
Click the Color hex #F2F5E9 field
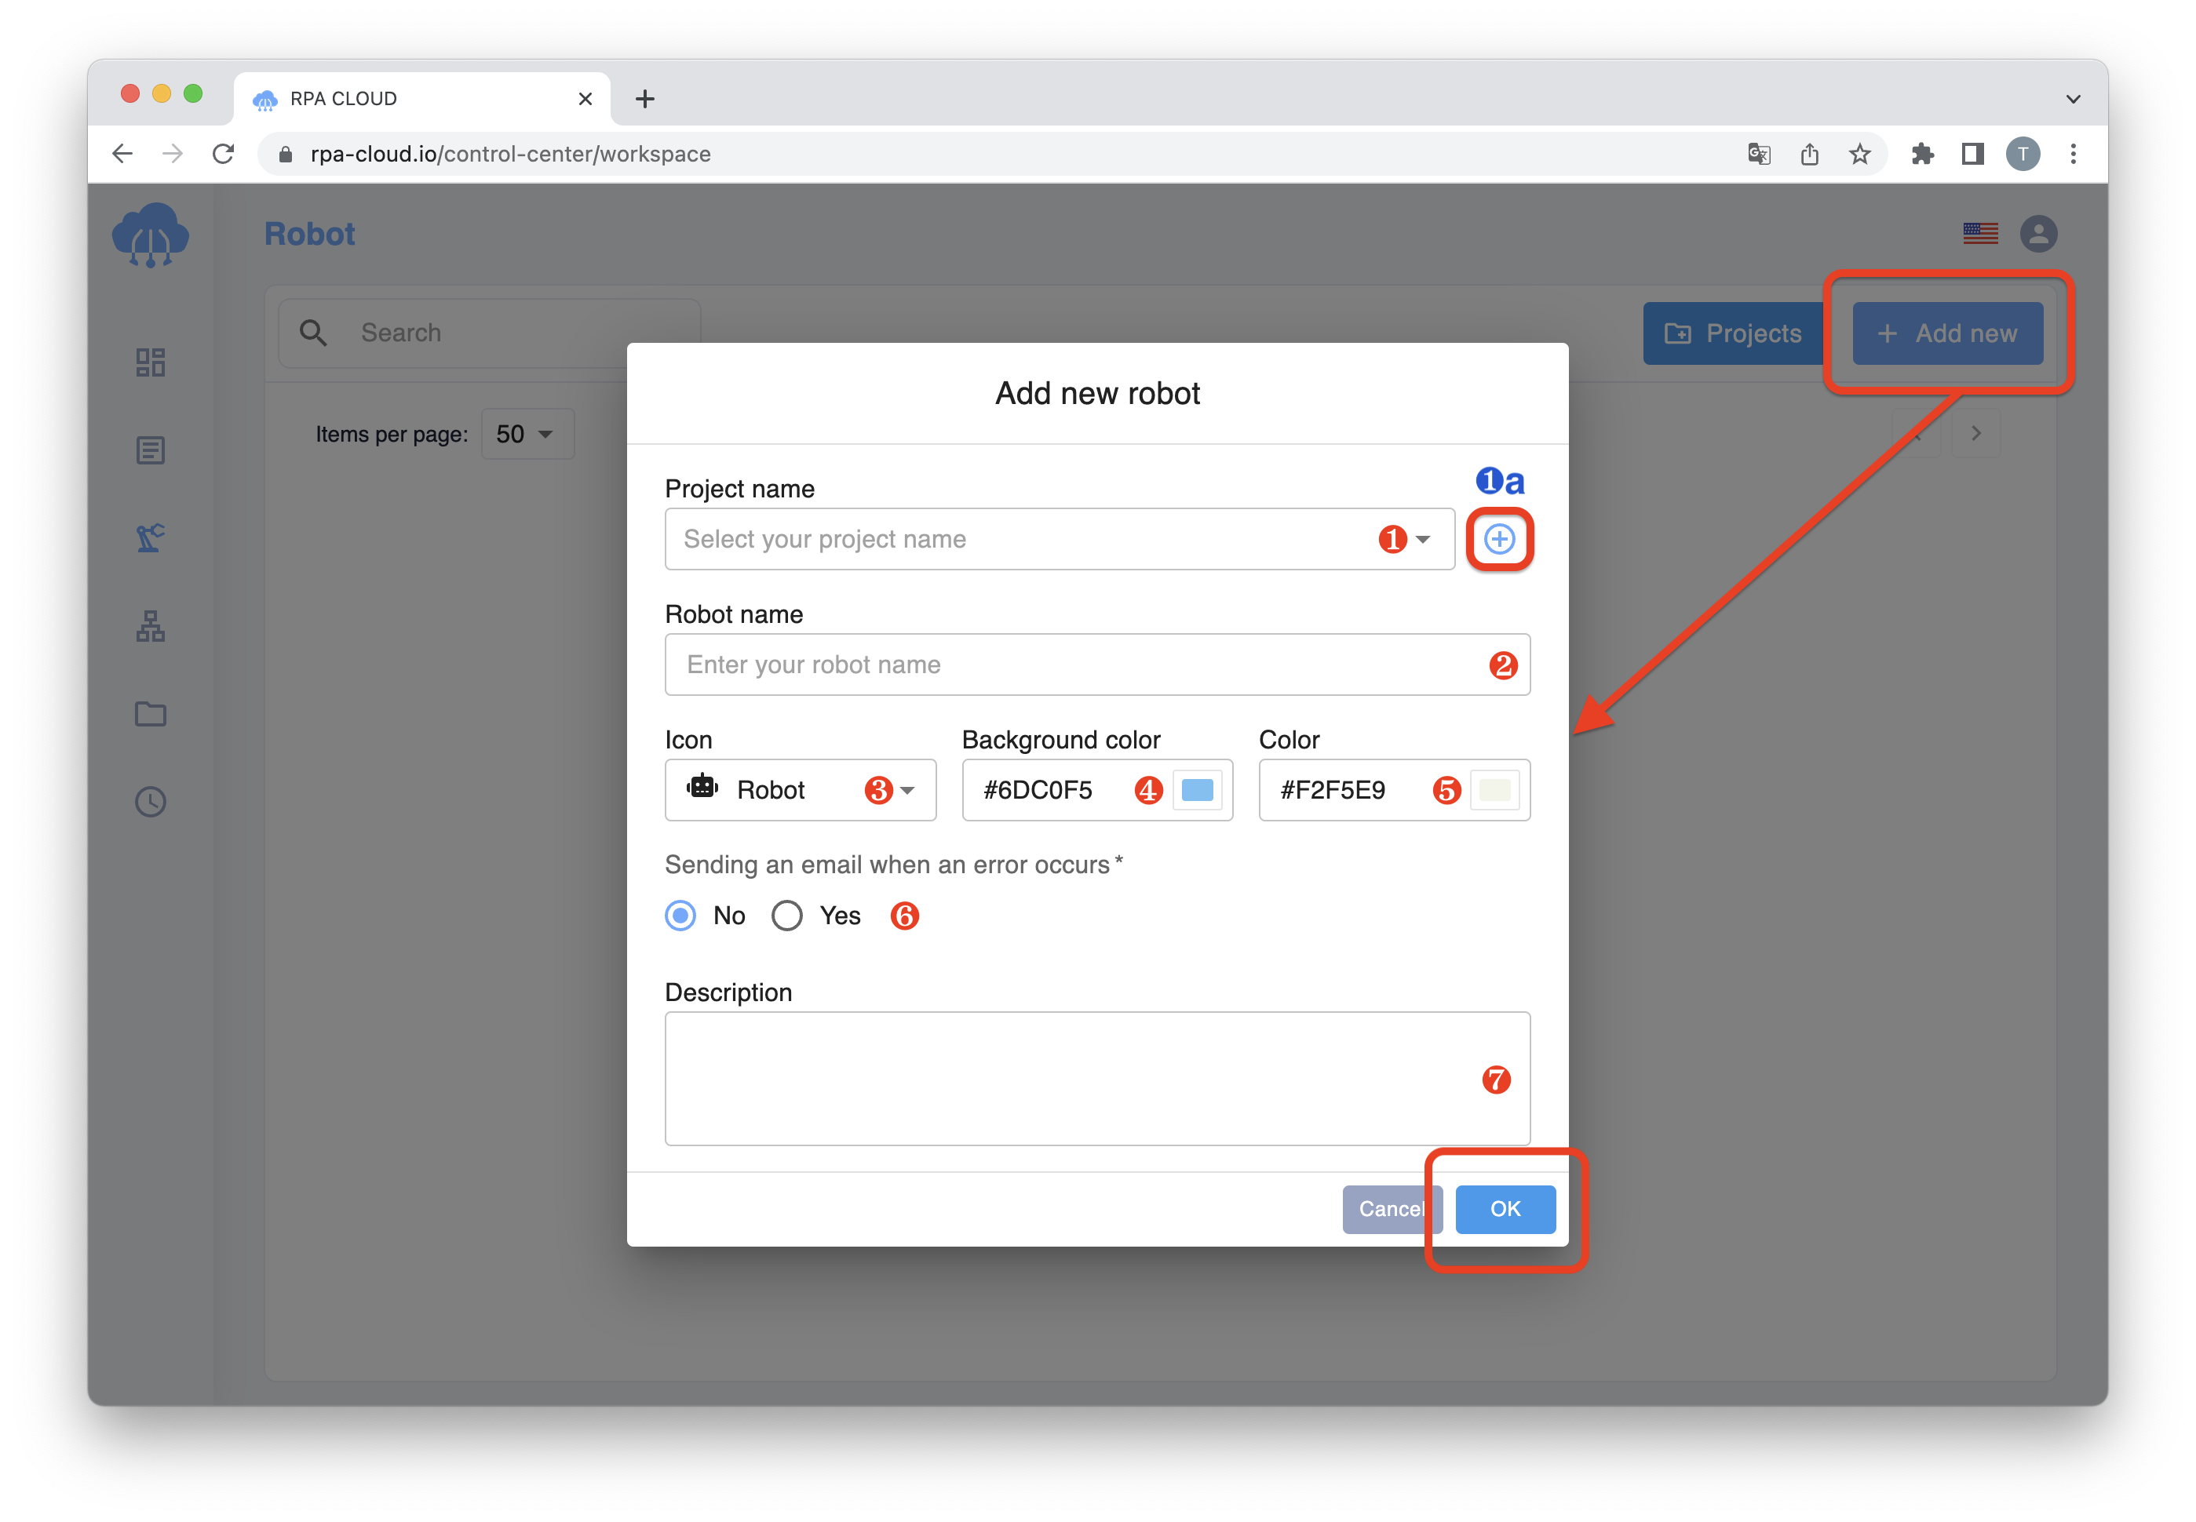tap(1394, 791)
